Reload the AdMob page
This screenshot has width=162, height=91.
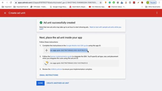pyautogui.click(x=11, y=3)
